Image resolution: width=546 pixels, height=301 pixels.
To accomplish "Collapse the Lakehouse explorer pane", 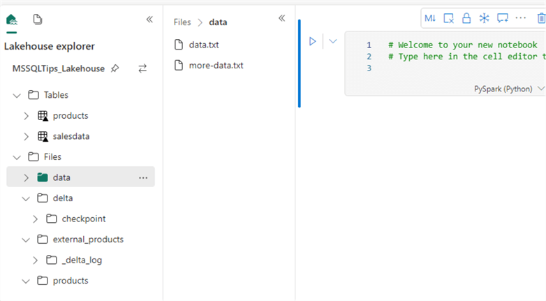I will click(149, 20).
